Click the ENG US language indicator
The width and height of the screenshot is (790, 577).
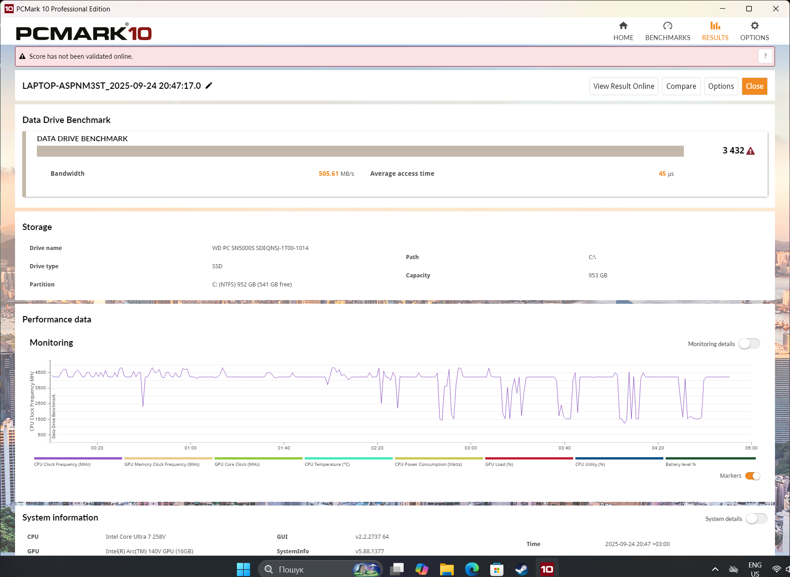[x=755, y=569]
